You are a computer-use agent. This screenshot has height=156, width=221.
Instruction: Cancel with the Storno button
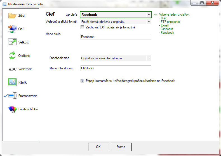[x=121, y=147]
